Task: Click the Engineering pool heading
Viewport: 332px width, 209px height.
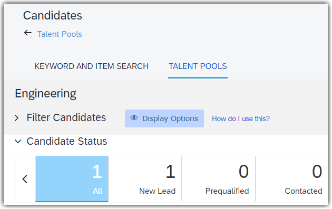Action: click(x=45, y=94)
